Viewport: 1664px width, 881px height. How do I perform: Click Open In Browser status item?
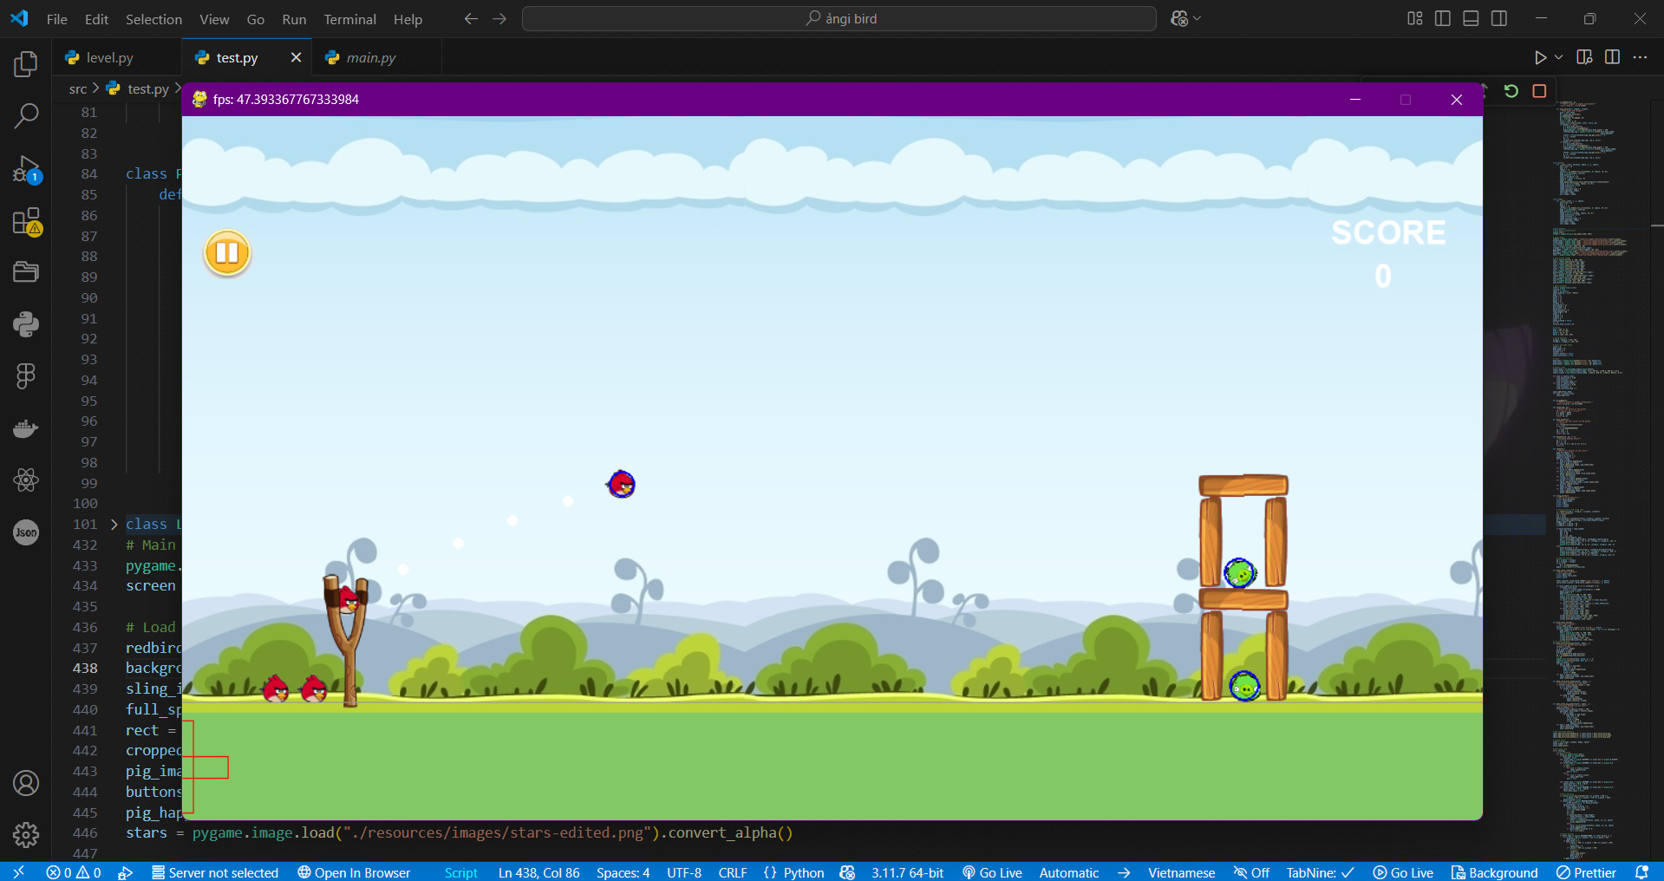[354, 872]
